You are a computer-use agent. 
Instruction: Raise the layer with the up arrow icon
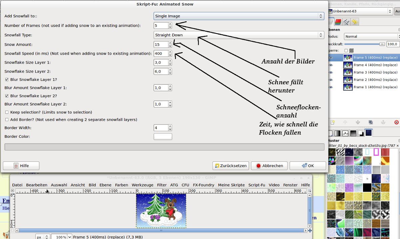pos(345,122)
